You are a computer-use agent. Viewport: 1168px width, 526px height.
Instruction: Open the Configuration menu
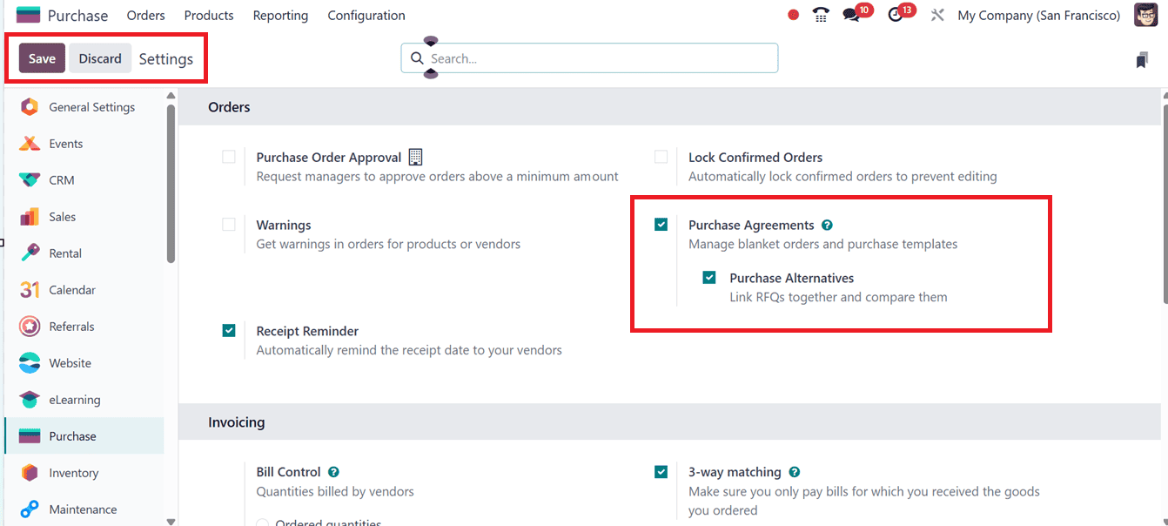coord(366,15)
